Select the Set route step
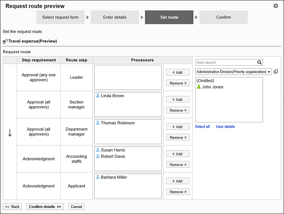Screen dimensions: 284x214 tap(169, 17)
